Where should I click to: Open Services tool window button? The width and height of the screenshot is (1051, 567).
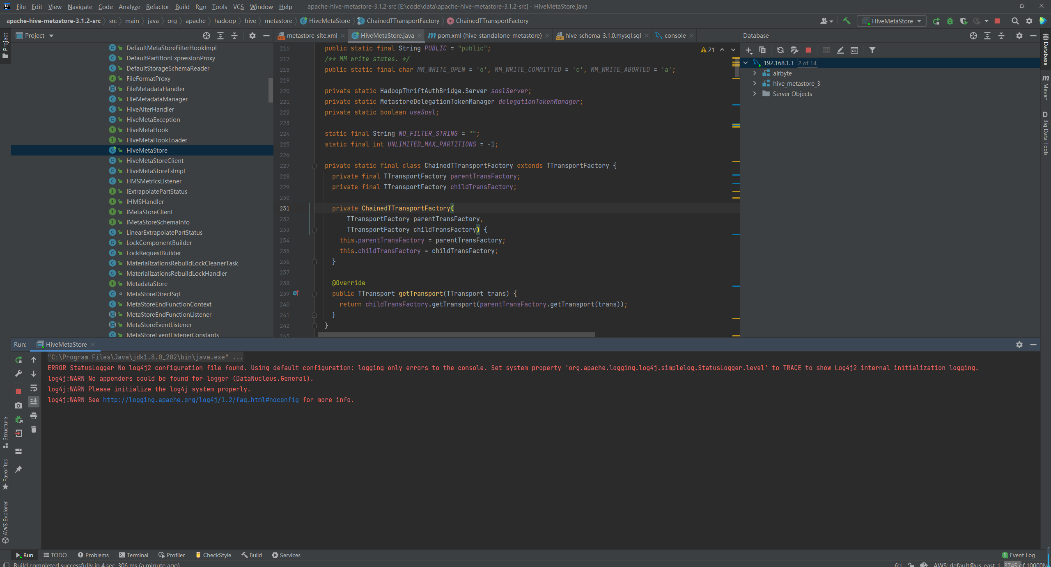point(286,555)
